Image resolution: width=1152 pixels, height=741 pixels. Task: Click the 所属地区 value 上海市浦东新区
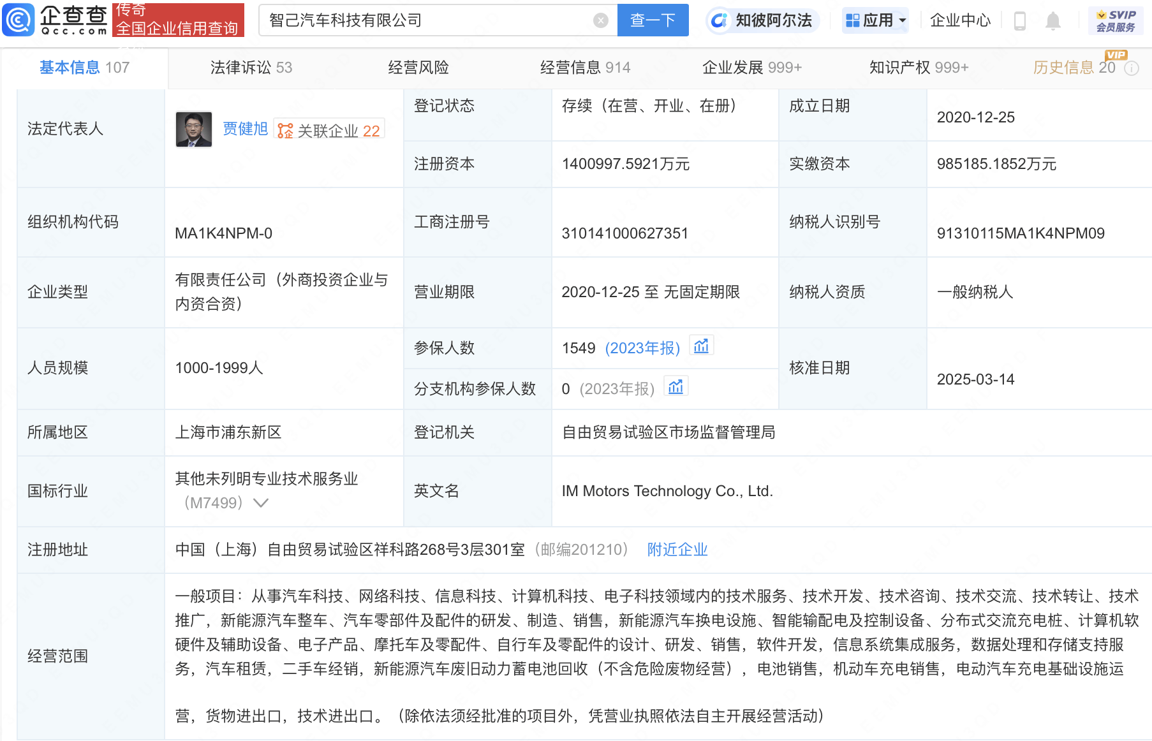coord(228,432)
